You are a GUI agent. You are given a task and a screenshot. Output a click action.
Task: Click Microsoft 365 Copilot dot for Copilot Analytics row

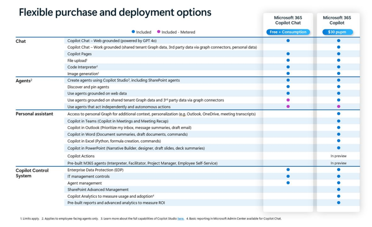[x=339, y=196]
